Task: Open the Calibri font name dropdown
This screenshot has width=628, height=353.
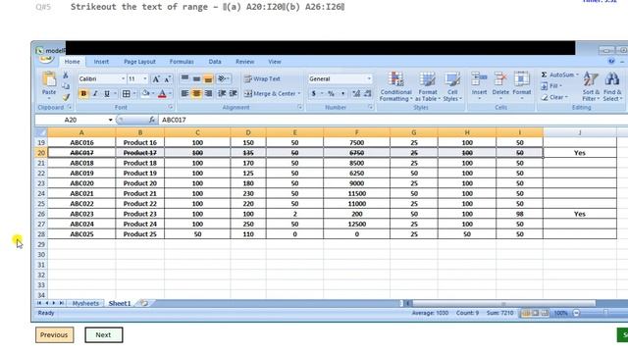Action: (x=123, y=78)
